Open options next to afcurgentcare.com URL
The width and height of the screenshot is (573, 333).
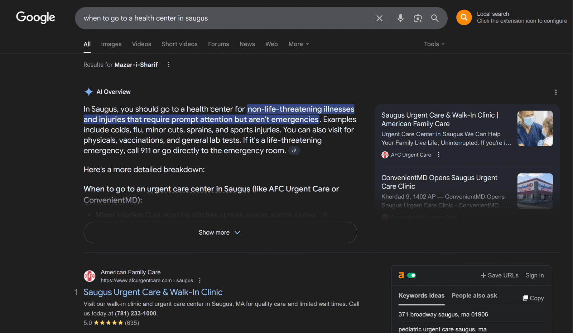(199, 280)
